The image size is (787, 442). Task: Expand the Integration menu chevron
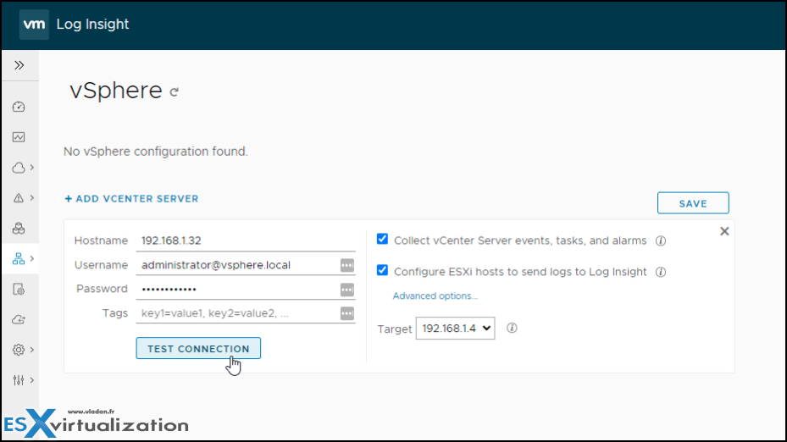32,259
